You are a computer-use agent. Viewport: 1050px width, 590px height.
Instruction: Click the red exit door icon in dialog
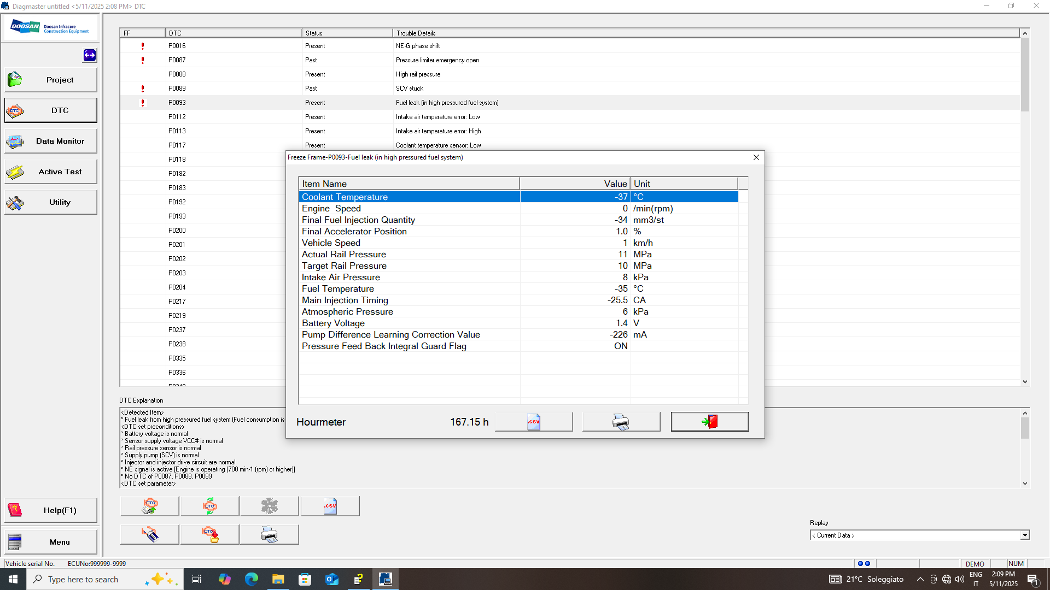[x=709, y=422]
